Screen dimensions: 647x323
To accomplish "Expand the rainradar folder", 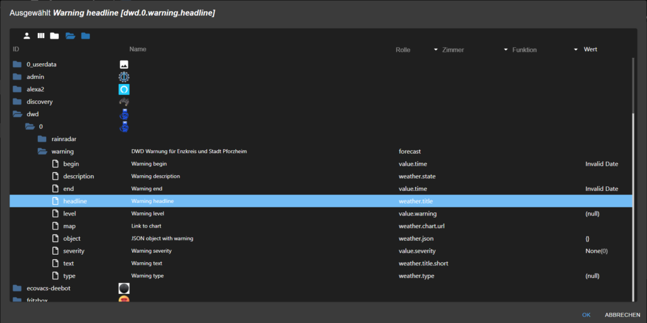I will point(42,139).
